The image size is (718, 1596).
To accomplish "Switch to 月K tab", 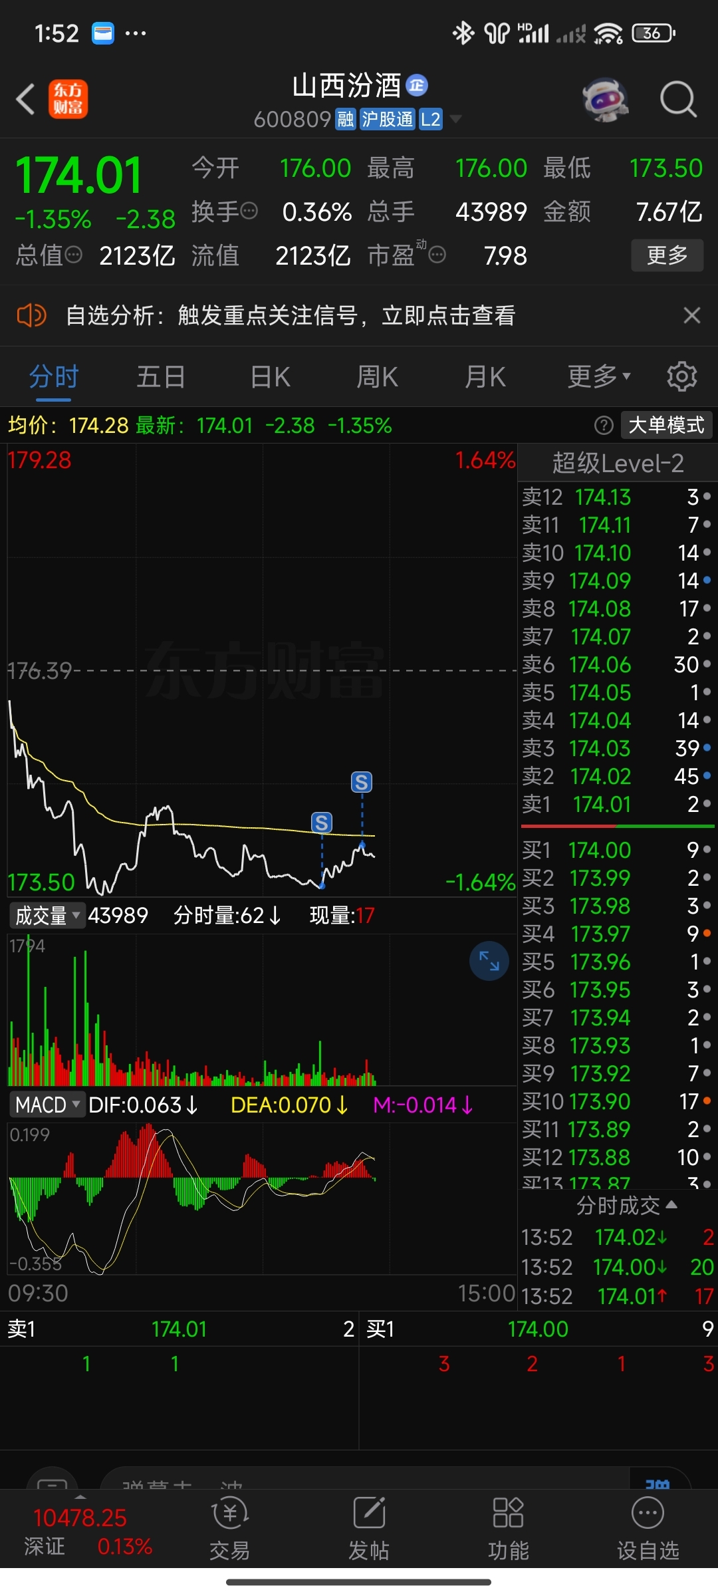I will tap(485, 376).
